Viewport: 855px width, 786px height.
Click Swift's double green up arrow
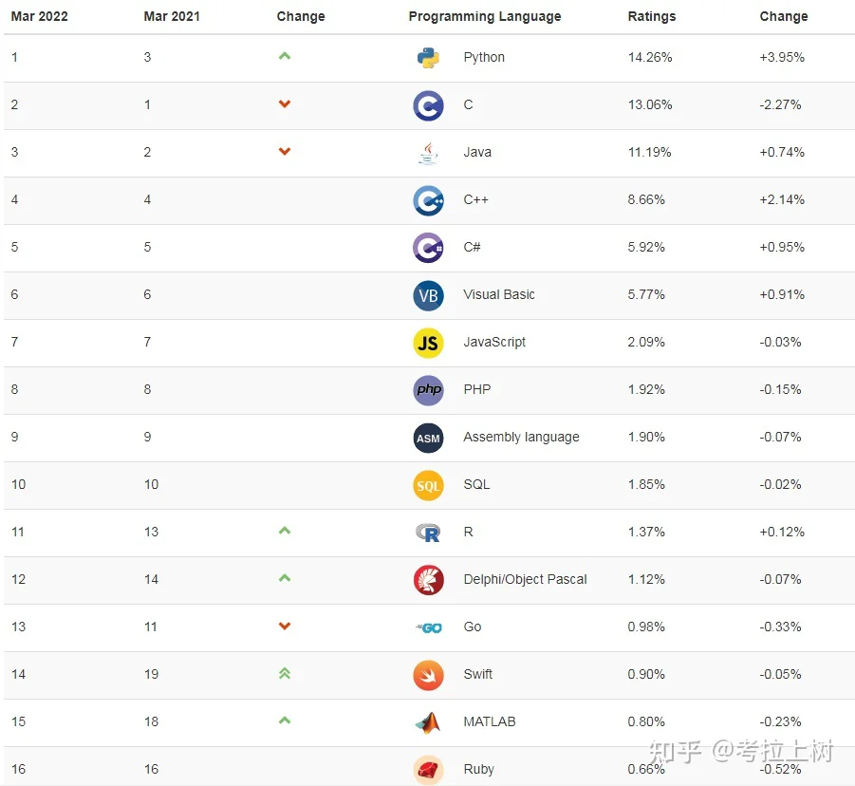285,674
